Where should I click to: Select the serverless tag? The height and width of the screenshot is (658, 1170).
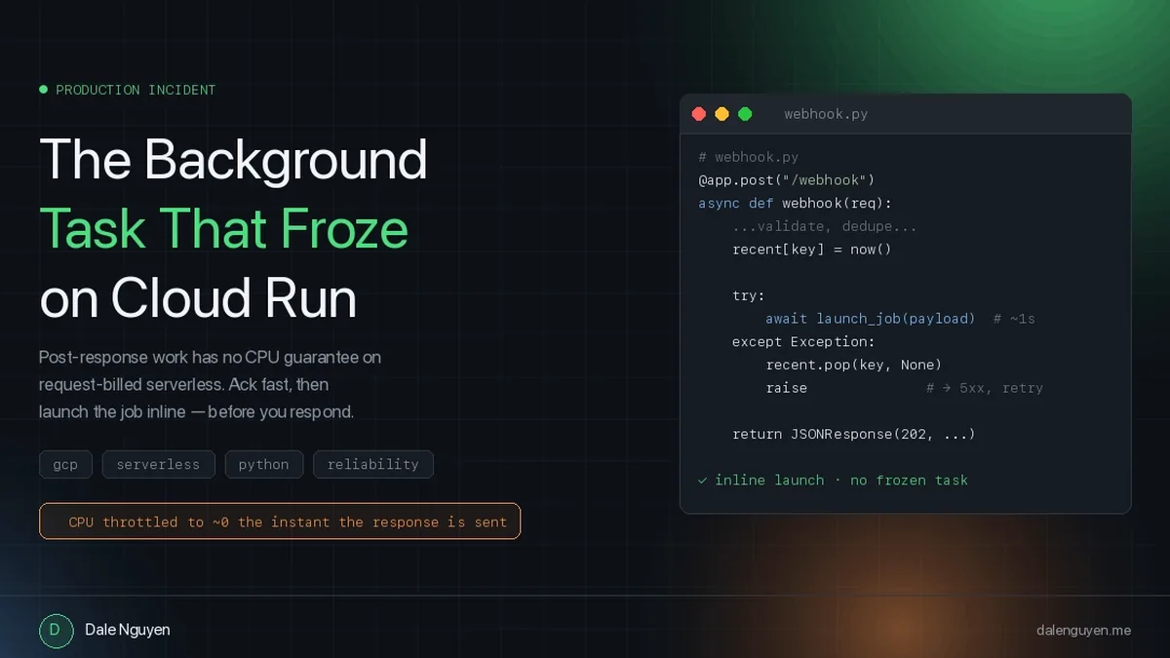pyautogui.click(x=158, y=464)
